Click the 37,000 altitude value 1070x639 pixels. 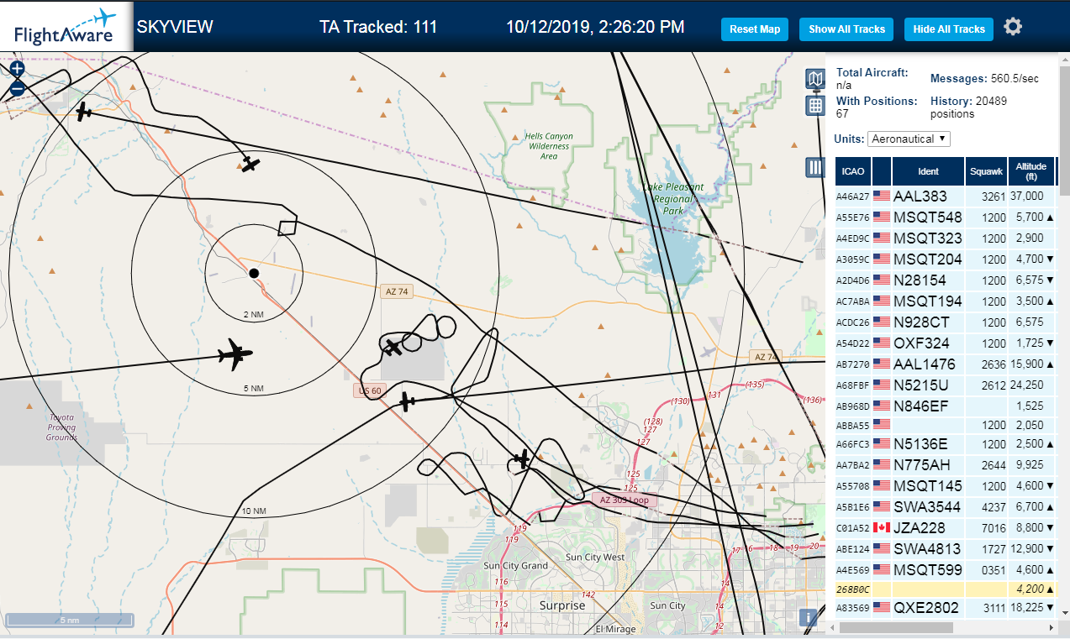[1027, 196]
